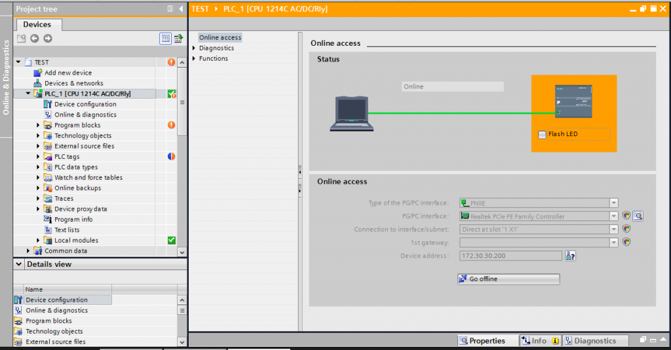Expand the PLC tags folder
The width and height of the screenshot is (671, 350).
click(38, 156)
